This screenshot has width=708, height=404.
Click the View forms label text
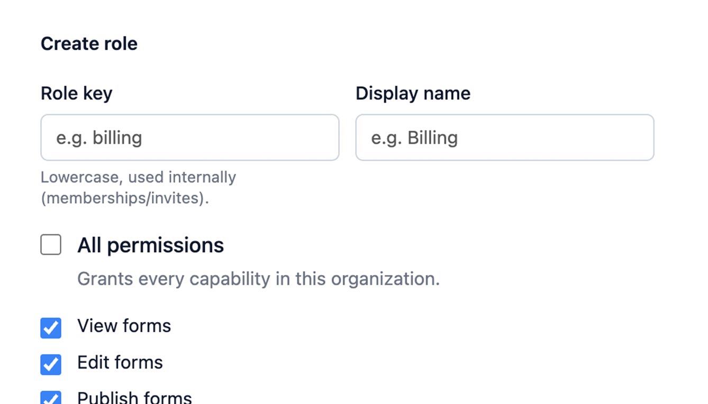pyautogui.click(x=124, y=327)
